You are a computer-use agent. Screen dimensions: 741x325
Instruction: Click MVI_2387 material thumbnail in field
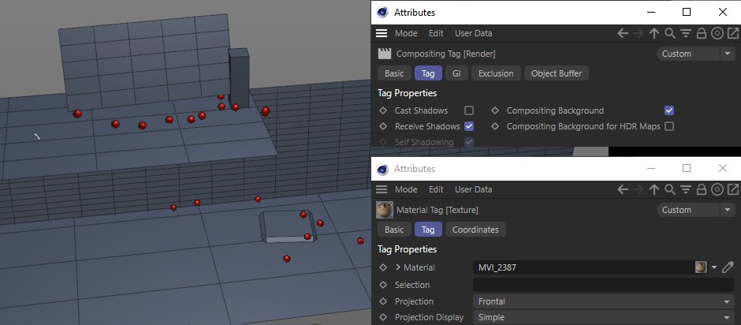[x=701, y=267]
